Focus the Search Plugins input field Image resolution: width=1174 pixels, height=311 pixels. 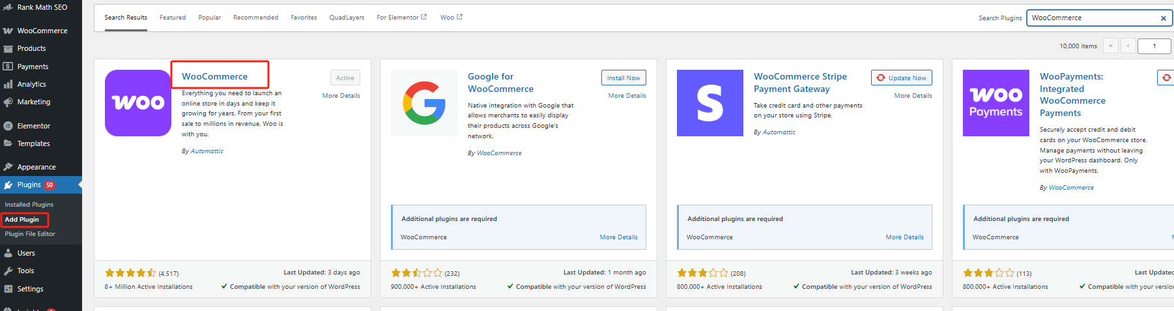pos(1093,18)
